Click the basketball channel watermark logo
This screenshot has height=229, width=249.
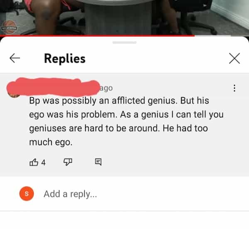tap(9, 27)
